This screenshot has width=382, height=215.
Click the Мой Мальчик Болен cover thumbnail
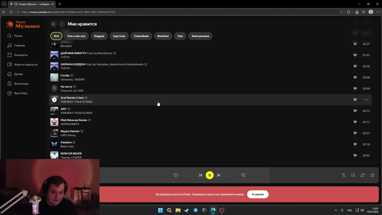[x=54, y=122]
